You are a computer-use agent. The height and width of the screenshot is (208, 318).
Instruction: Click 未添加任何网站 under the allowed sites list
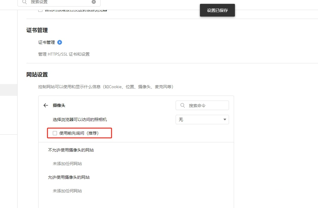(67, 191)
